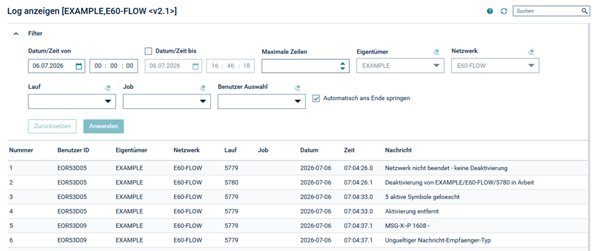This screenshot has height=251, width=595.
Task: Click the Zeit column header
Action: click(349, 150)
